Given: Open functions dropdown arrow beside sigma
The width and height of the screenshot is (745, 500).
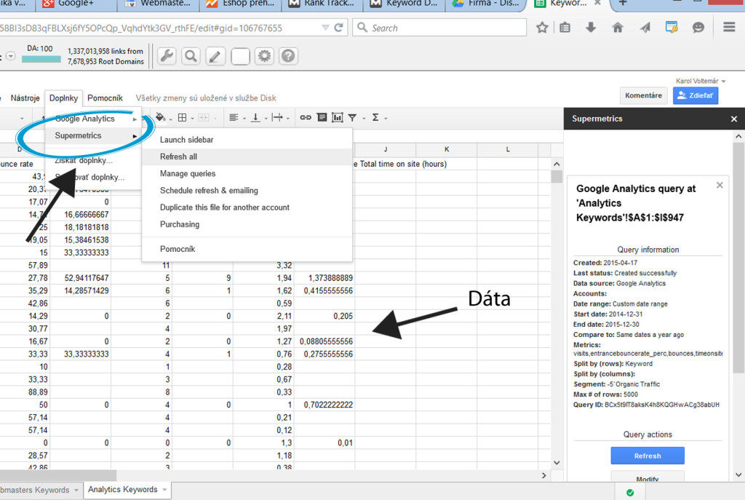Looking at the screenshot, I should click(386, 118).
